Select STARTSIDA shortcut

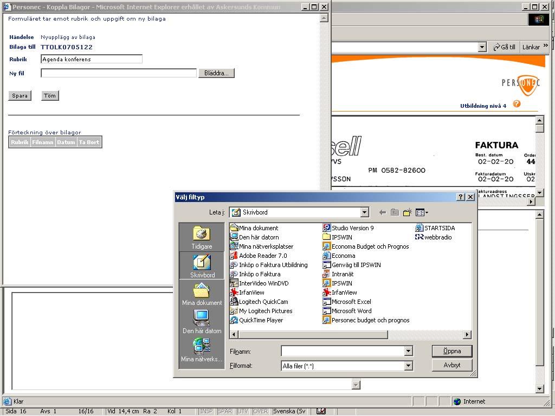click(x=435, y=228)
